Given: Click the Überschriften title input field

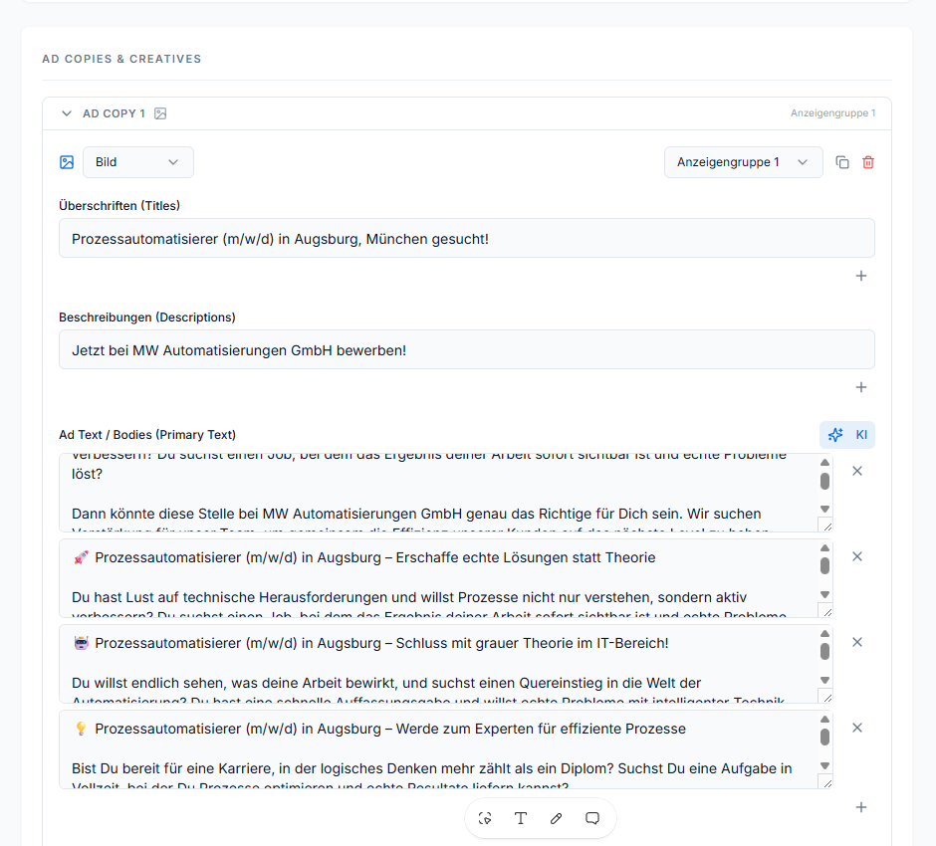Looking at the screenshot, I should (467, 239).
